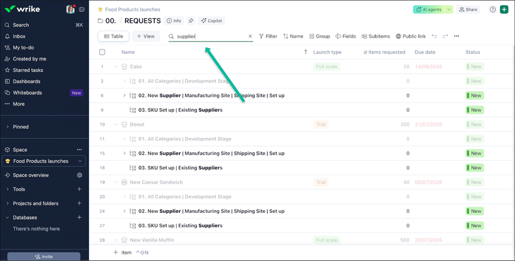The height and width of the screenshot is (261, 515).
Task: Click the undo arrow icon
Action: click(434, 36)
